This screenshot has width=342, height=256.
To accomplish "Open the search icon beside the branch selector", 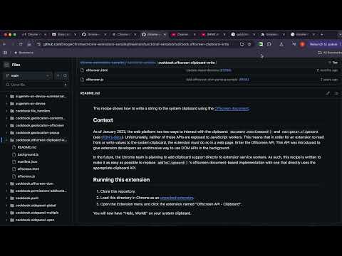I will pyautogui.click(x=65, y=75).
